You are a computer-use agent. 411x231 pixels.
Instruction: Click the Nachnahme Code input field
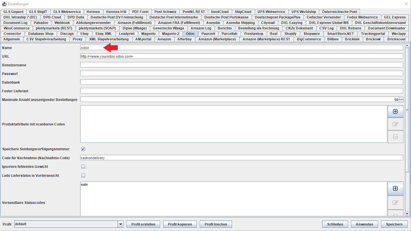coord(242,158)
